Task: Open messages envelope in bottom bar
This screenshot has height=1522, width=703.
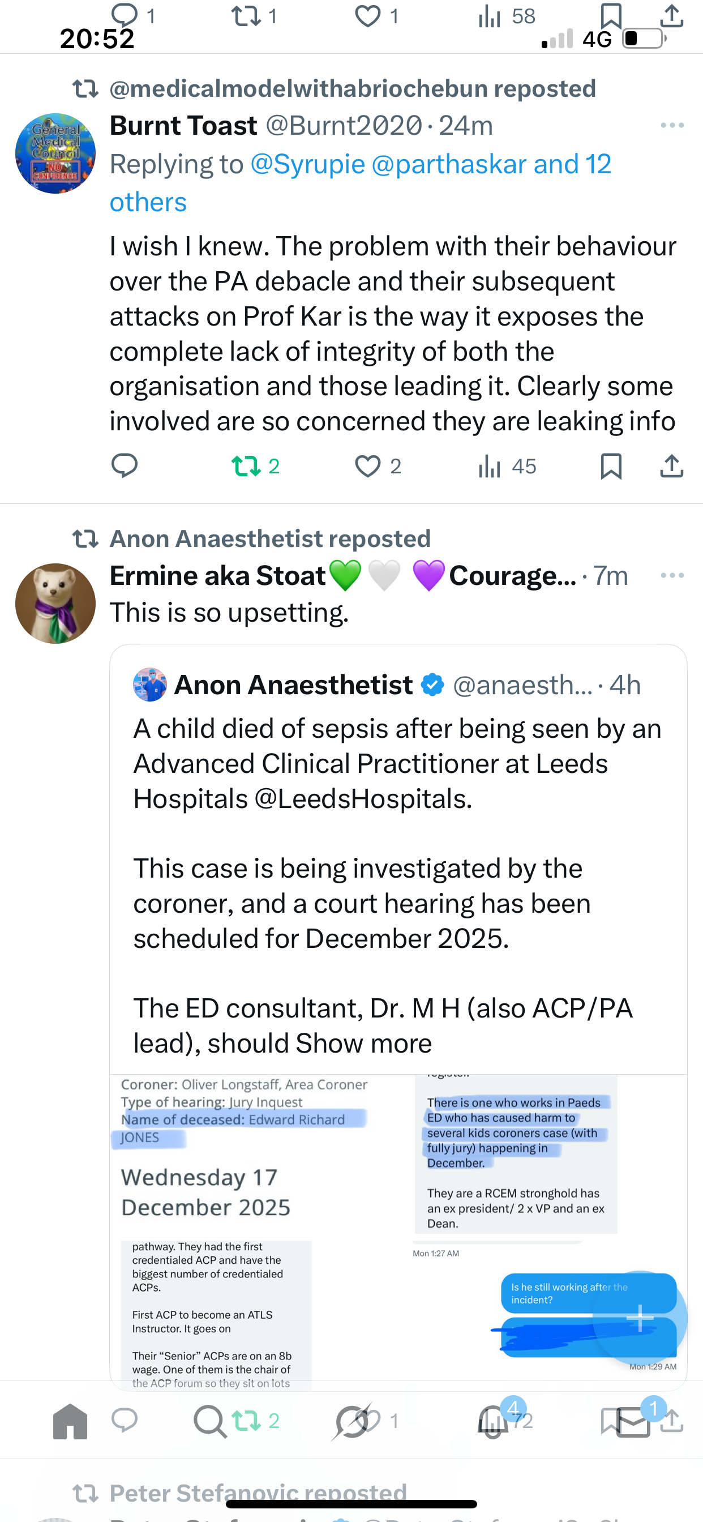Action: 633,1421
